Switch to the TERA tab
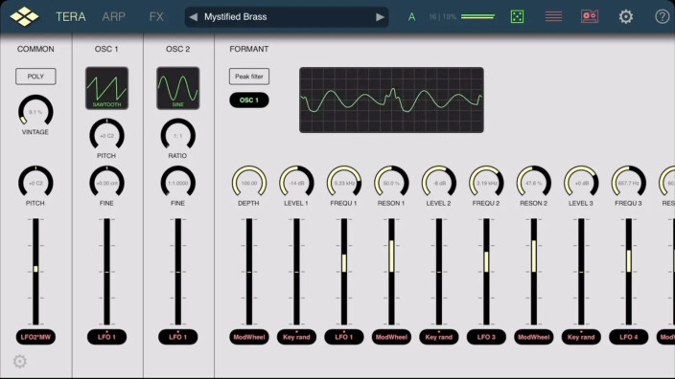 pyautogui.click(x=71, y=17)
